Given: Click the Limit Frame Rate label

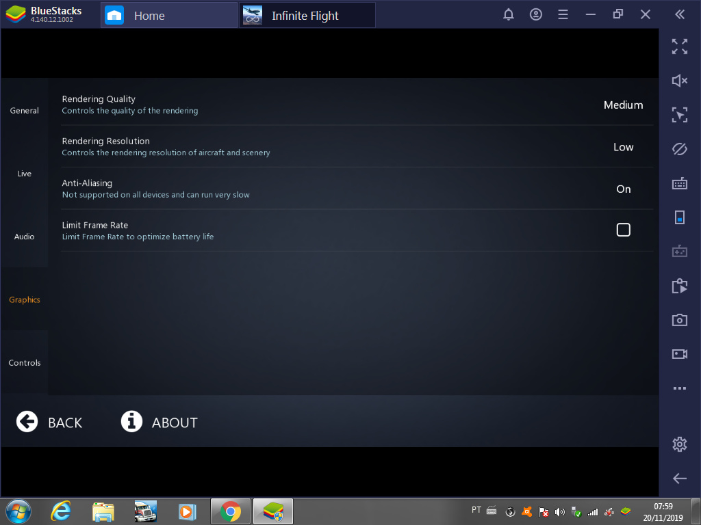Looking at the screenshot, I should (94, 225).
